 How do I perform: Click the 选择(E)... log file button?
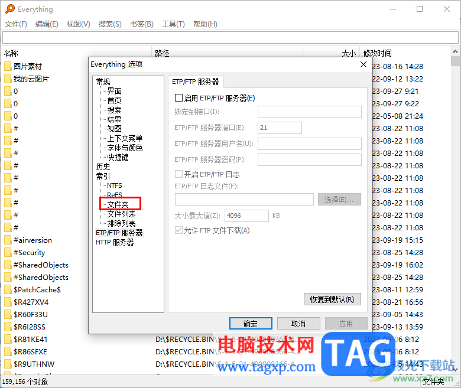click(339, 200)
